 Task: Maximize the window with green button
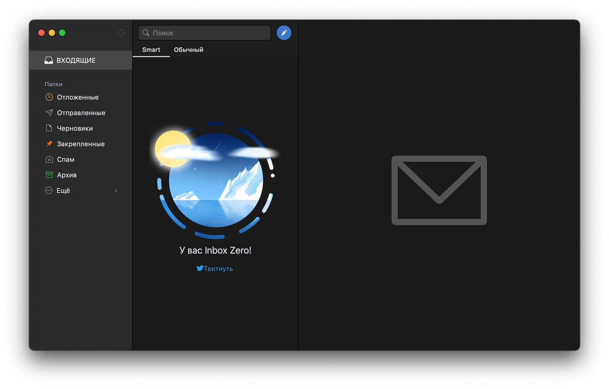(62, 32)
